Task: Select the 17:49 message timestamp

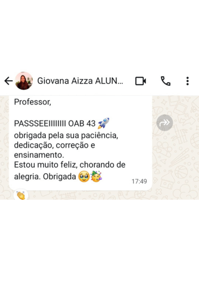Action: click(x=139, y=181)
